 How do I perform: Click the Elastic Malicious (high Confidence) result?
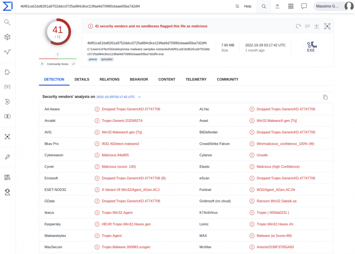(x=278, y=167)
